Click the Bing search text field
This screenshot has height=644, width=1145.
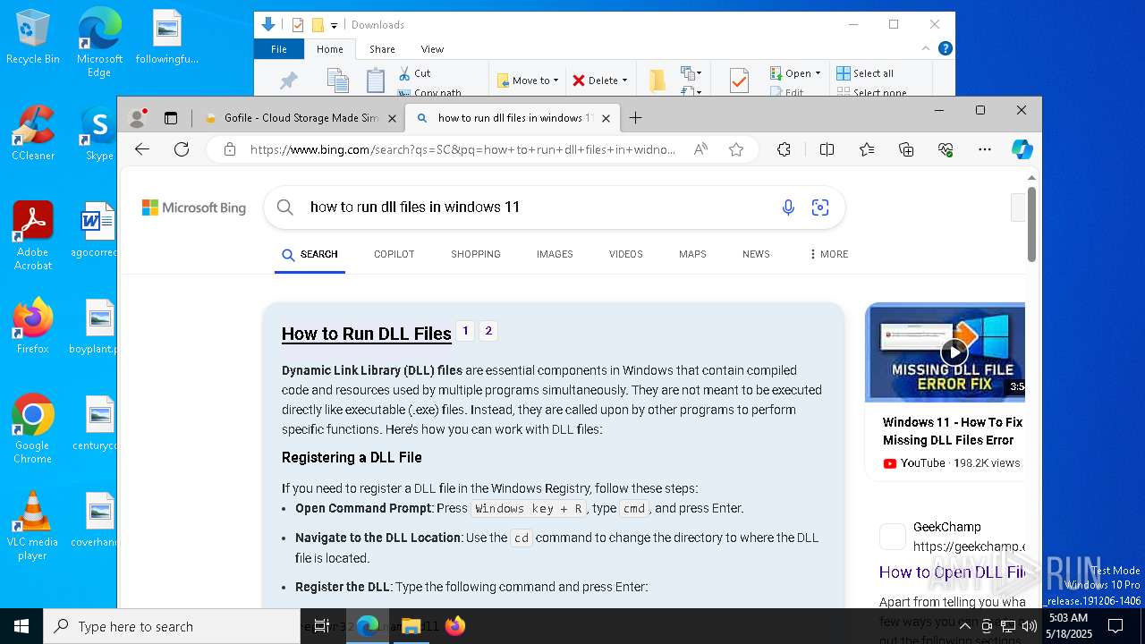[537, 208]
